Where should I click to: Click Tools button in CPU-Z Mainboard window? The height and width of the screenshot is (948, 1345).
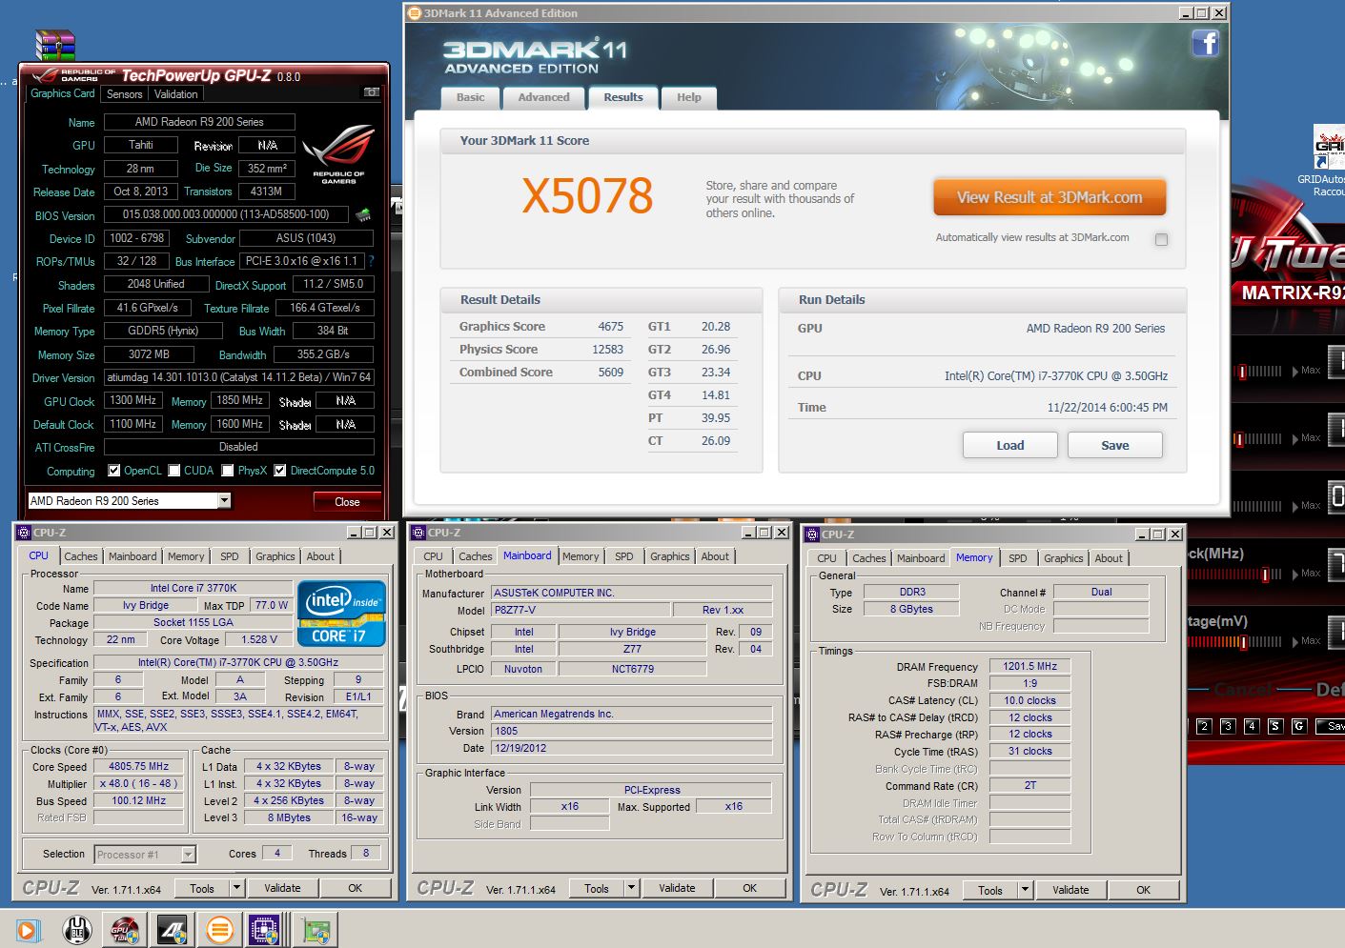(x=597, y=888)
